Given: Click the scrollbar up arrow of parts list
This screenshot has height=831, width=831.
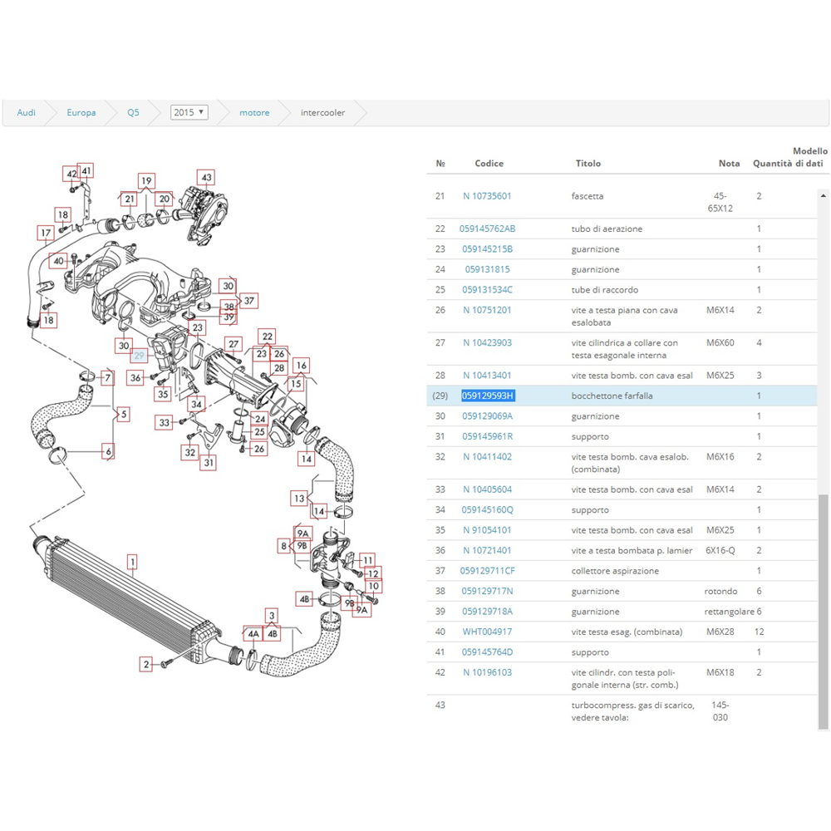Looking at the screenshot, I should click(824, 195).
